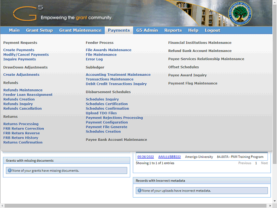Click 'Grants with missing documents' panel header
Image resolution: width=277 pixels, height=208 pixels.
[x=67, y=160]
